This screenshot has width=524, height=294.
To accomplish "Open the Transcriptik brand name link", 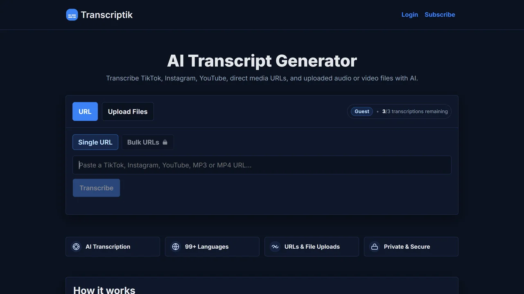I will [106, 15].
